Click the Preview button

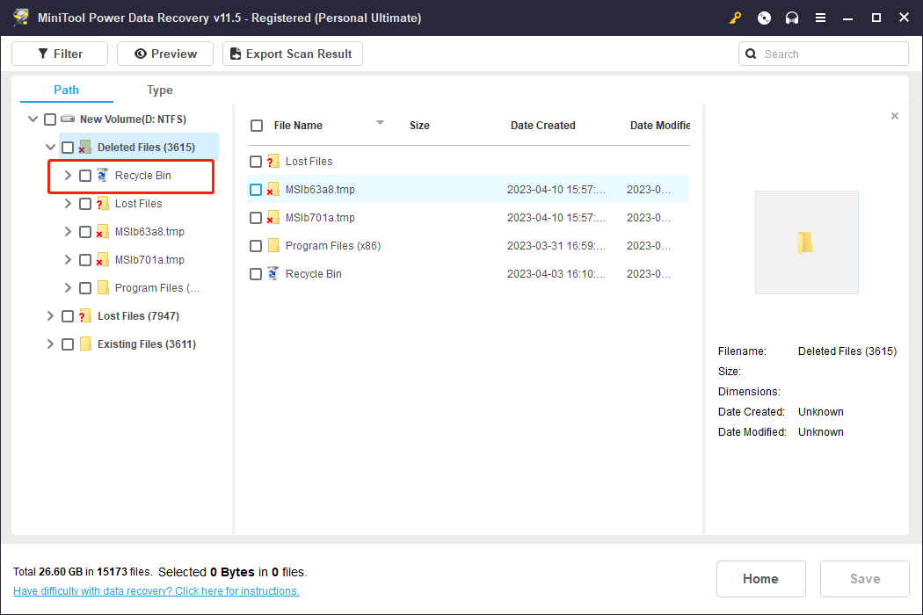click(x=165, y=54)
